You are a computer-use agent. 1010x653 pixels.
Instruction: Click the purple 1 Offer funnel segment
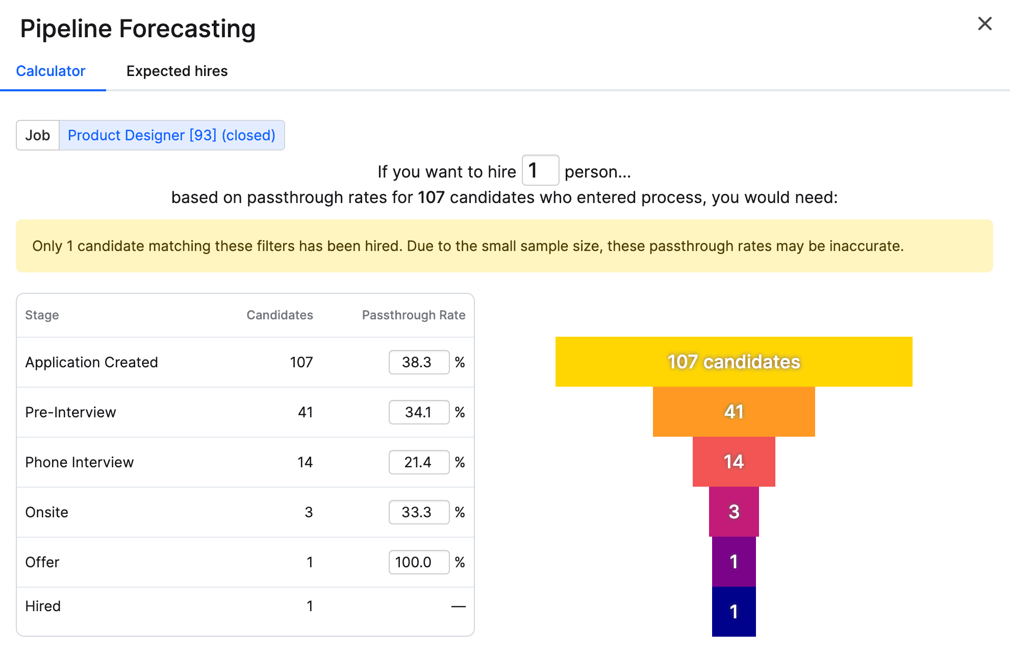pos(734,562)
